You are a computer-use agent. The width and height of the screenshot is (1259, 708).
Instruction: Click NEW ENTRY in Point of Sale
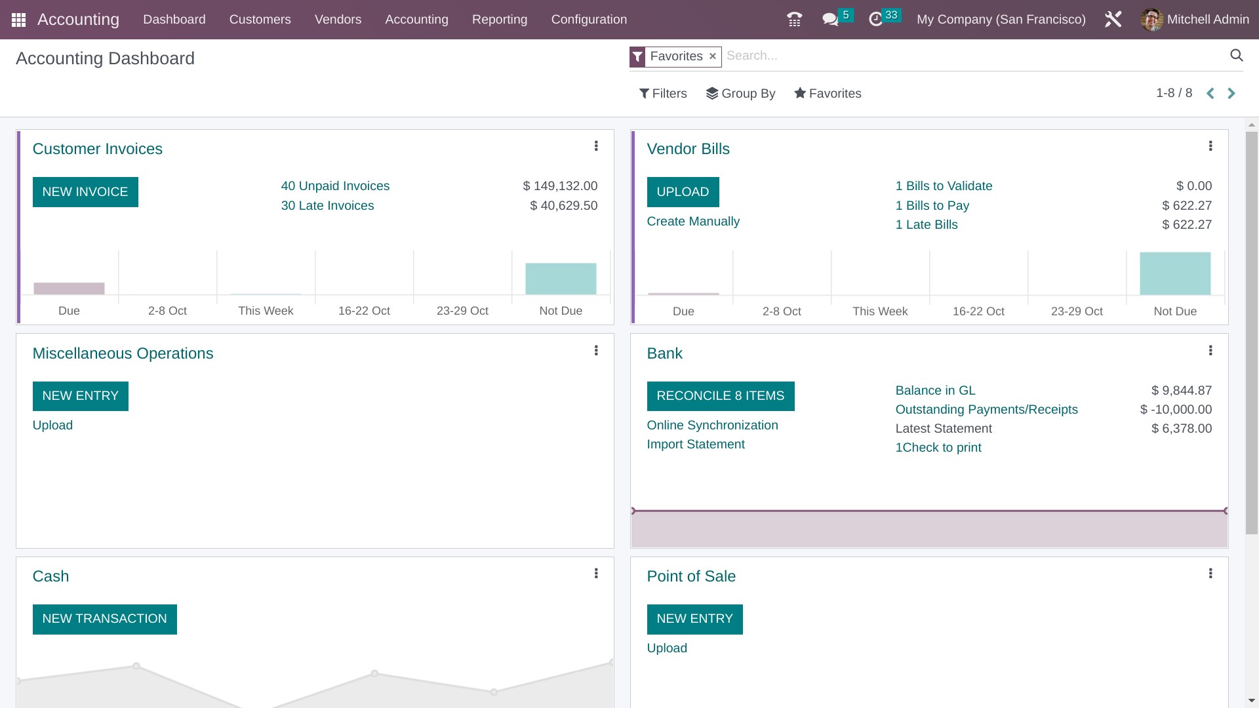tap(694, 619)
